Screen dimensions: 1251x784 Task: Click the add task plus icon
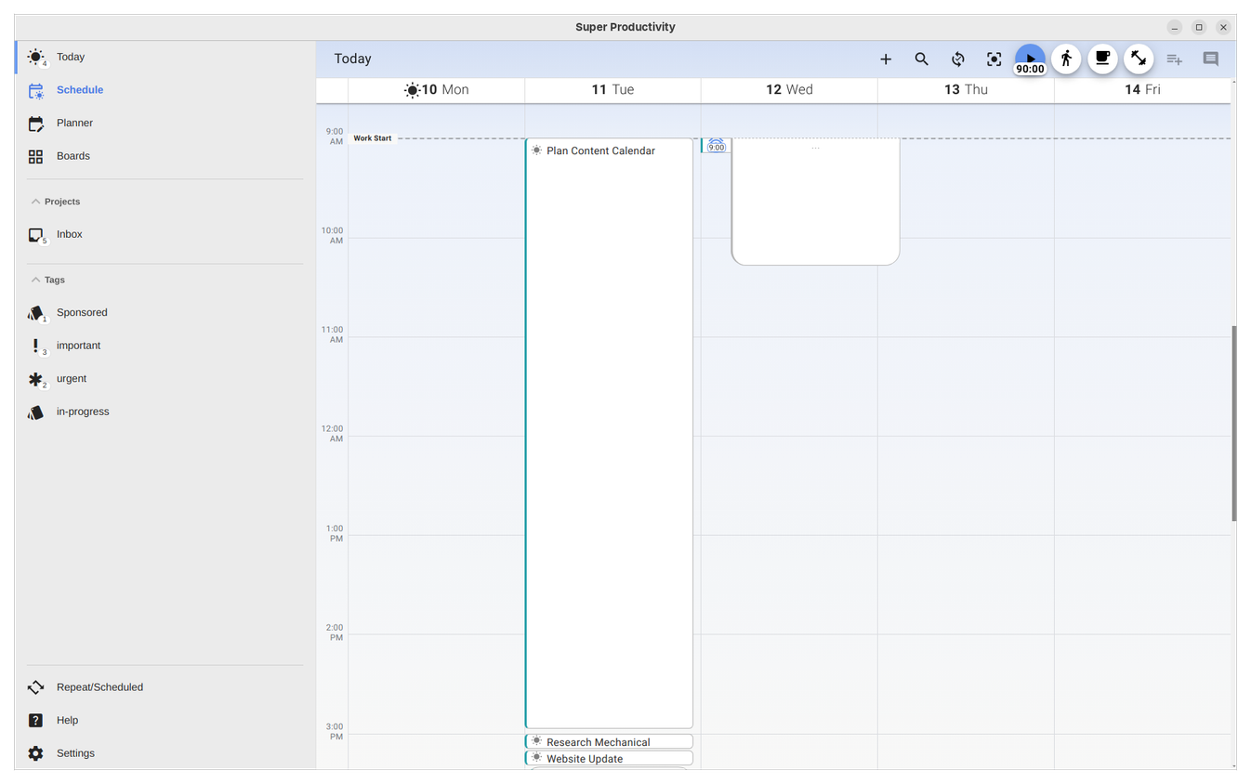[886, 59]
